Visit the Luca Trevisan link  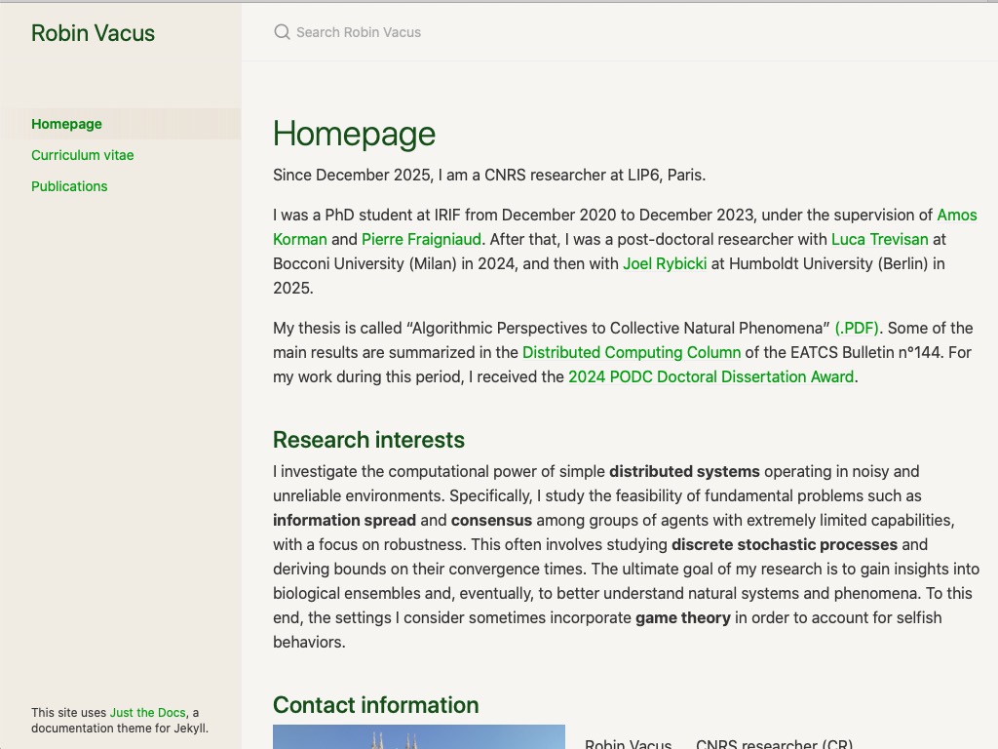pyautogui.click(x=879, y=239)
